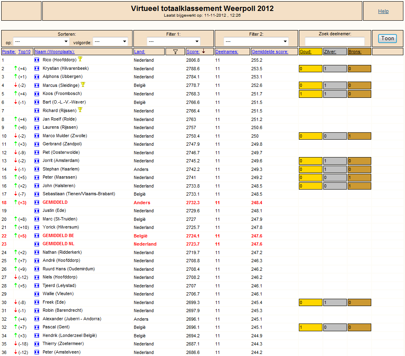Click the blue icon beside Piet (Oosterwolde)
The height and width of the screenshot is (356, 405).
tap(37, 153)
